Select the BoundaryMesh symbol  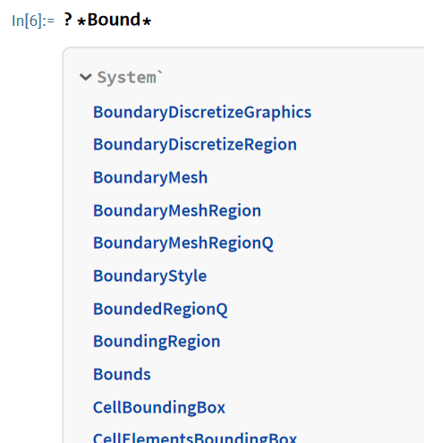click(x=150, y=178)
